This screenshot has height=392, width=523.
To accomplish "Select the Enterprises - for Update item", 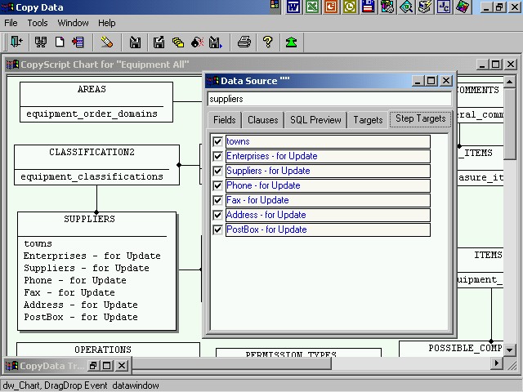I will click(271, 156).
